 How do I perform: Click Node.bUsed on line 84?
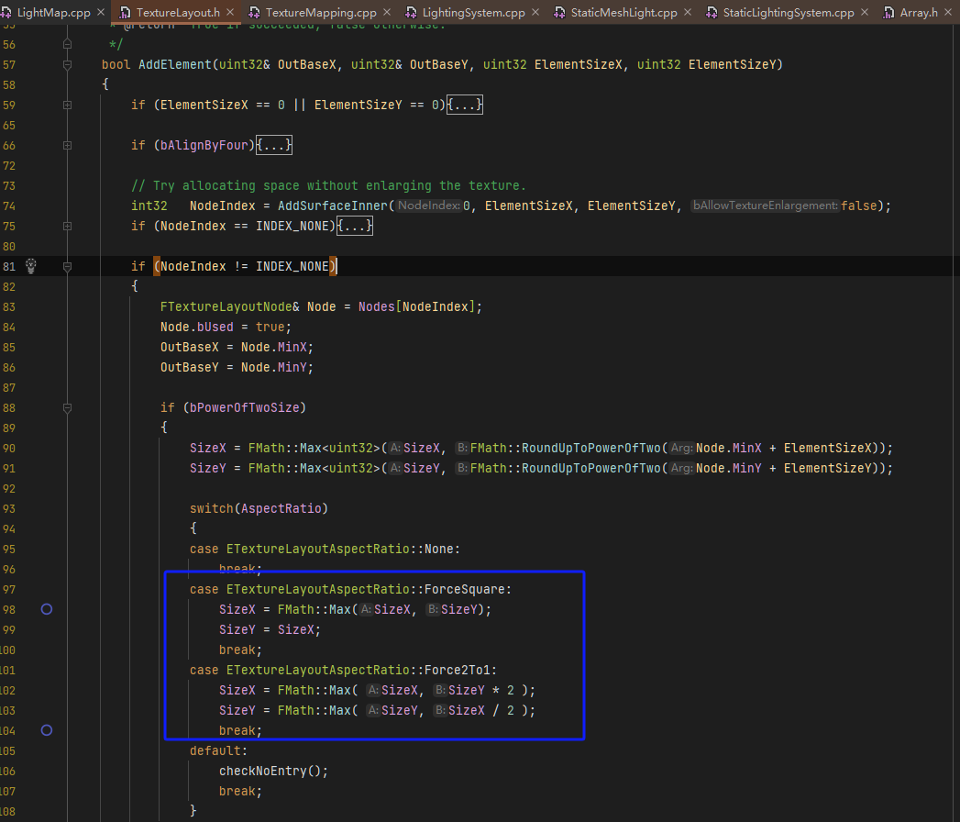[196, 328]
